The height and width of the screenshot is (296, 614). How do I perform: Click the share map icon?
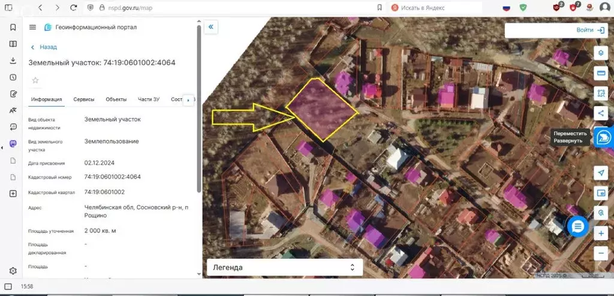click(x=601, y=112)
